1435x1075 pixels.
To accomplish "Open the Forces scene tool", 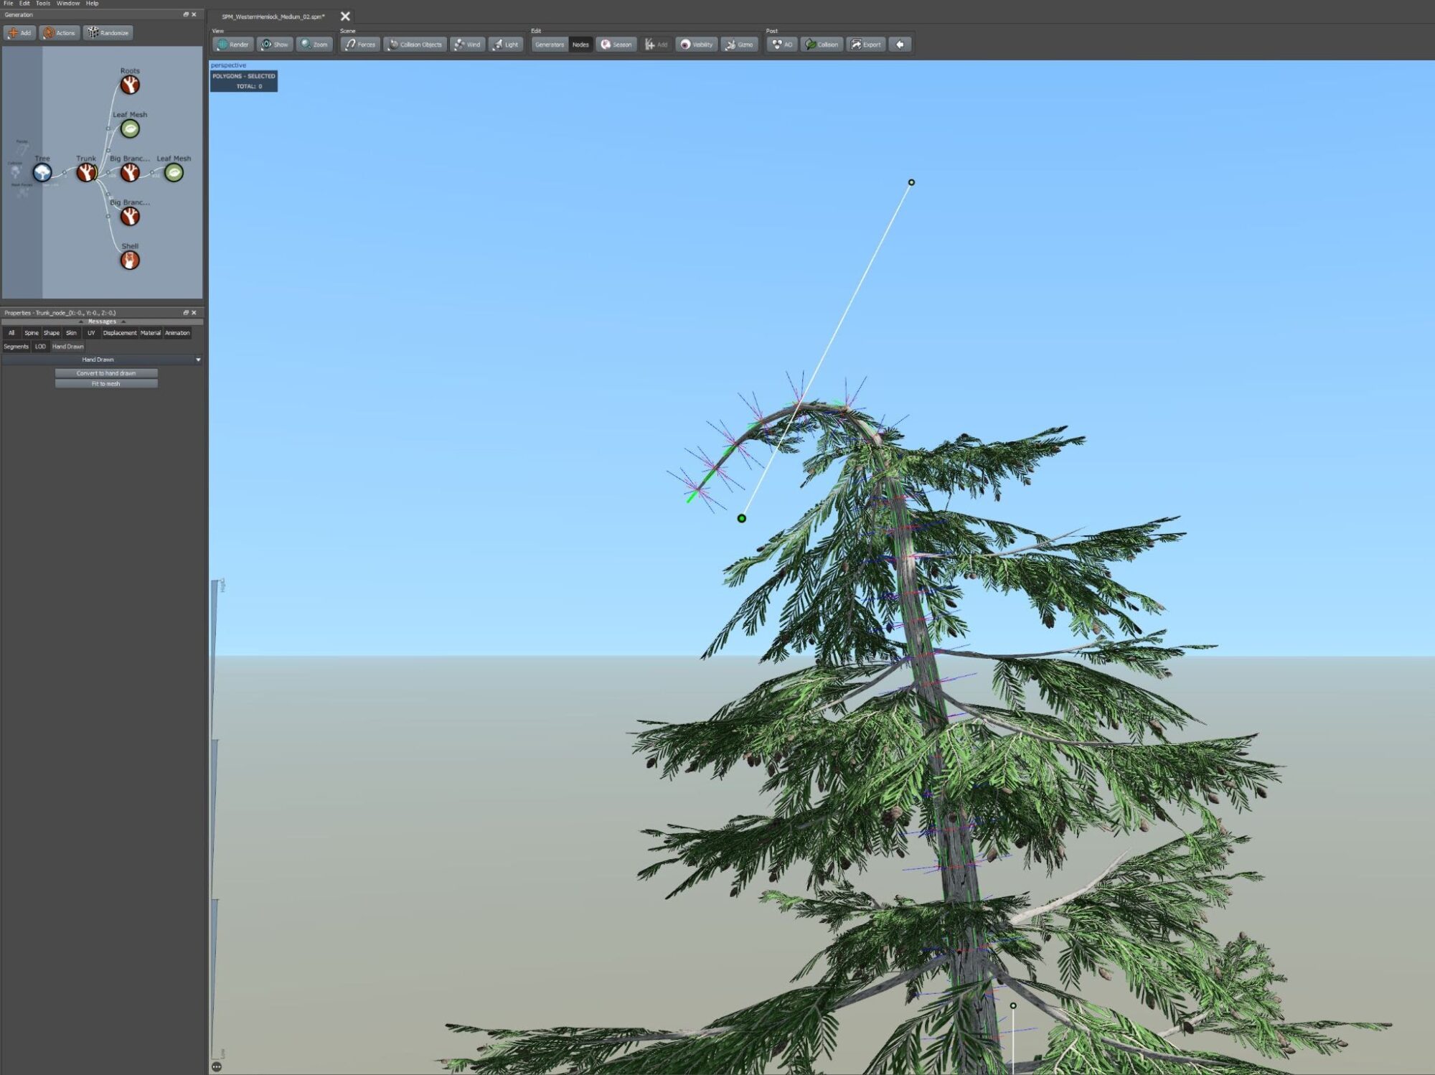I will pyautogui.click(x=360, y=44).
